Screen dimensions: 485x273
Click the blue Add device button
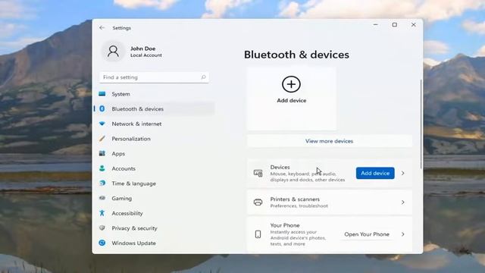pos(375,173)
